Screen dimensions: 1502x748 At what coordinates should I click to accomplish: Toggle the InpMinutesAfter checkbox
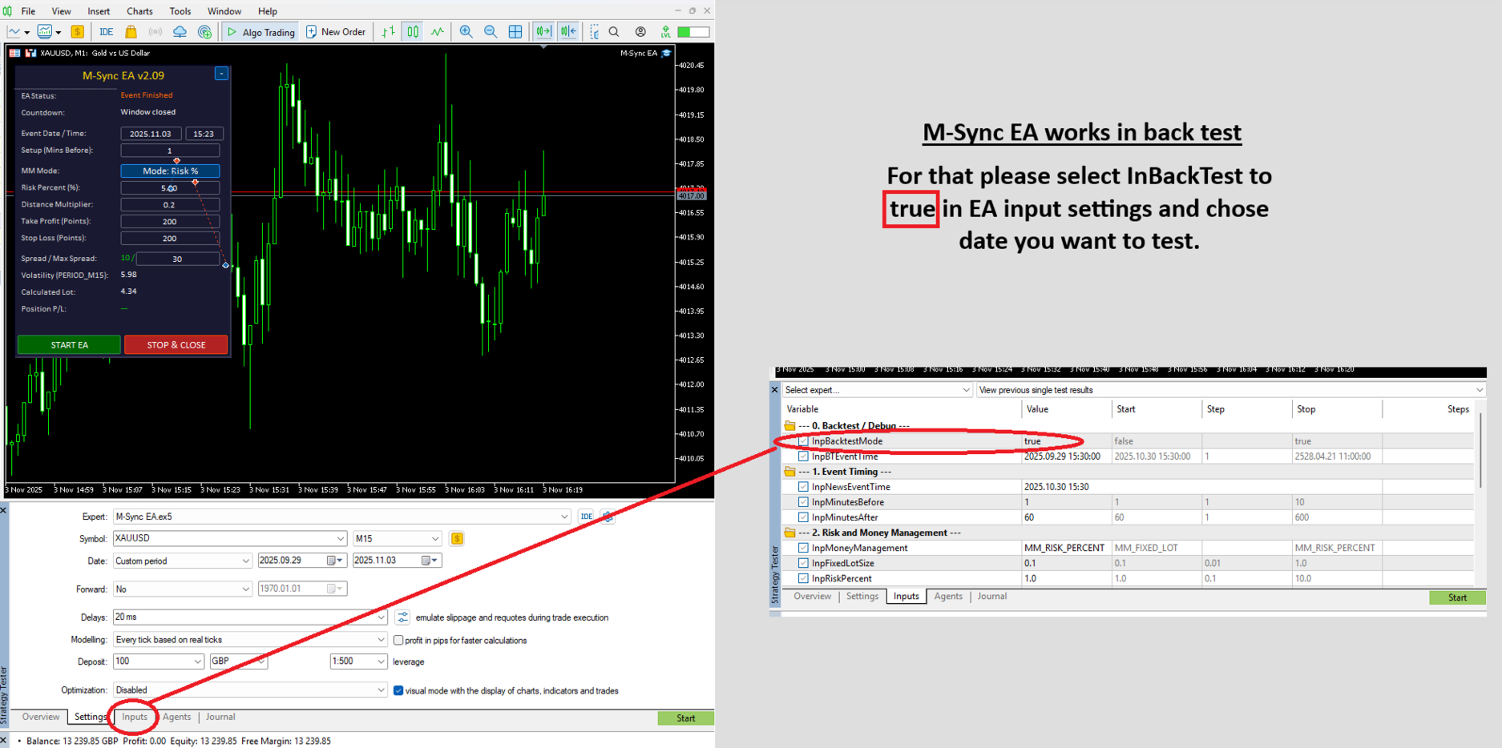pyautogui.click(x=803, y=517)
